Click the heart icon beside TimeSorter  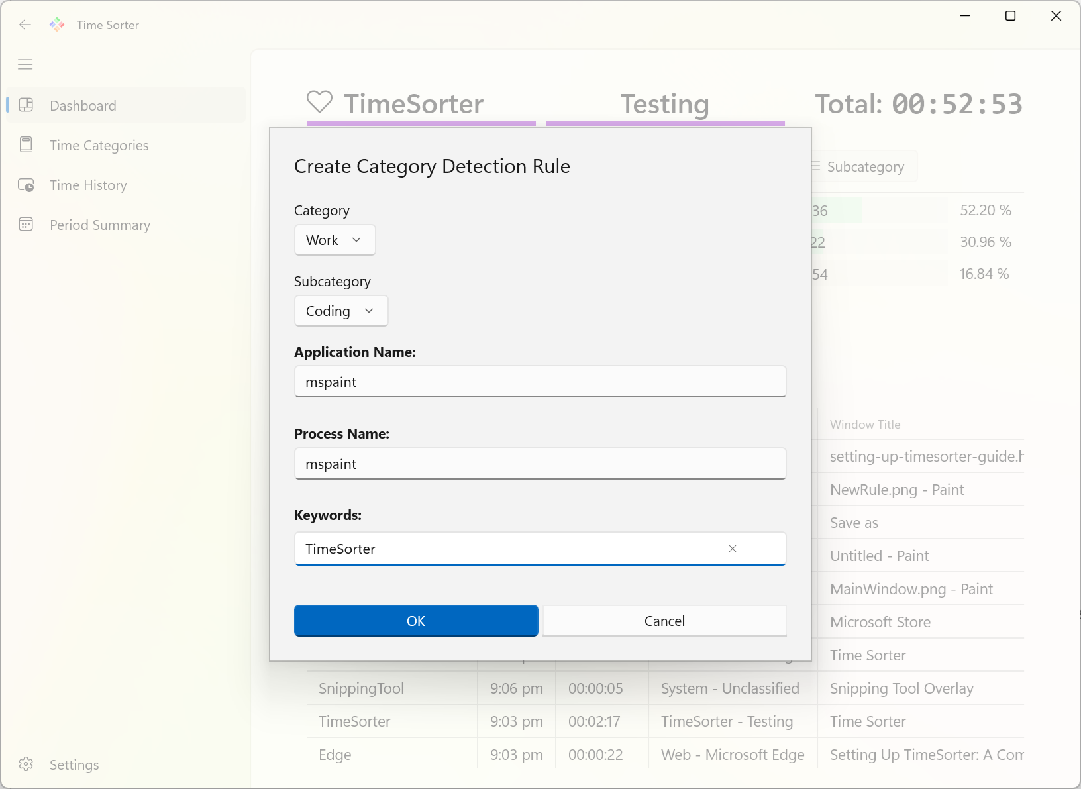click(x=319, y=102)
